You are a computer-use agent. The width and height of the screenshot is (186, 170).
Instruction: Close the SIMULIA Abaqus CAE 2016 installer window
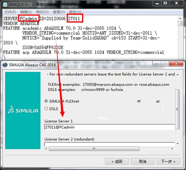pyautogui.click(x=176, y=64)
